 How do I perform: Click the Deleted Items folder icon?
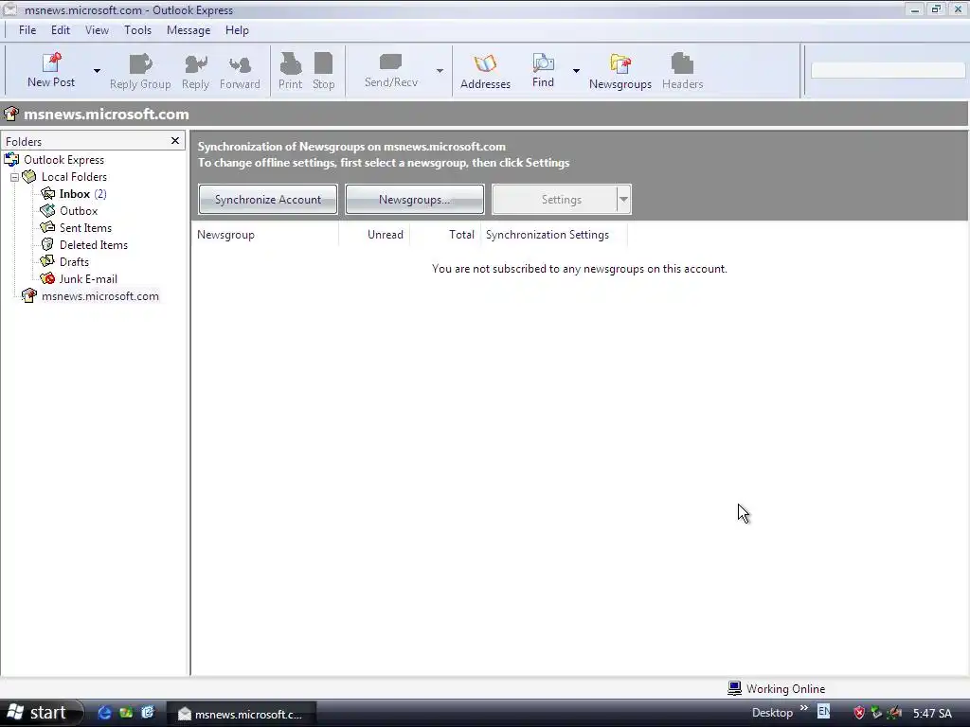pyautogui.click(x=47, y=245)
